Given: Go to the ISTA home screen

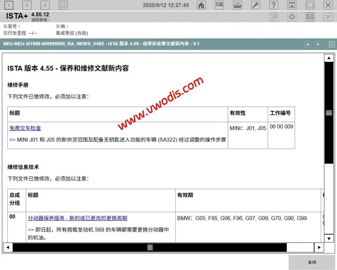Looking at the screenshot, I should tap(202, 5).
